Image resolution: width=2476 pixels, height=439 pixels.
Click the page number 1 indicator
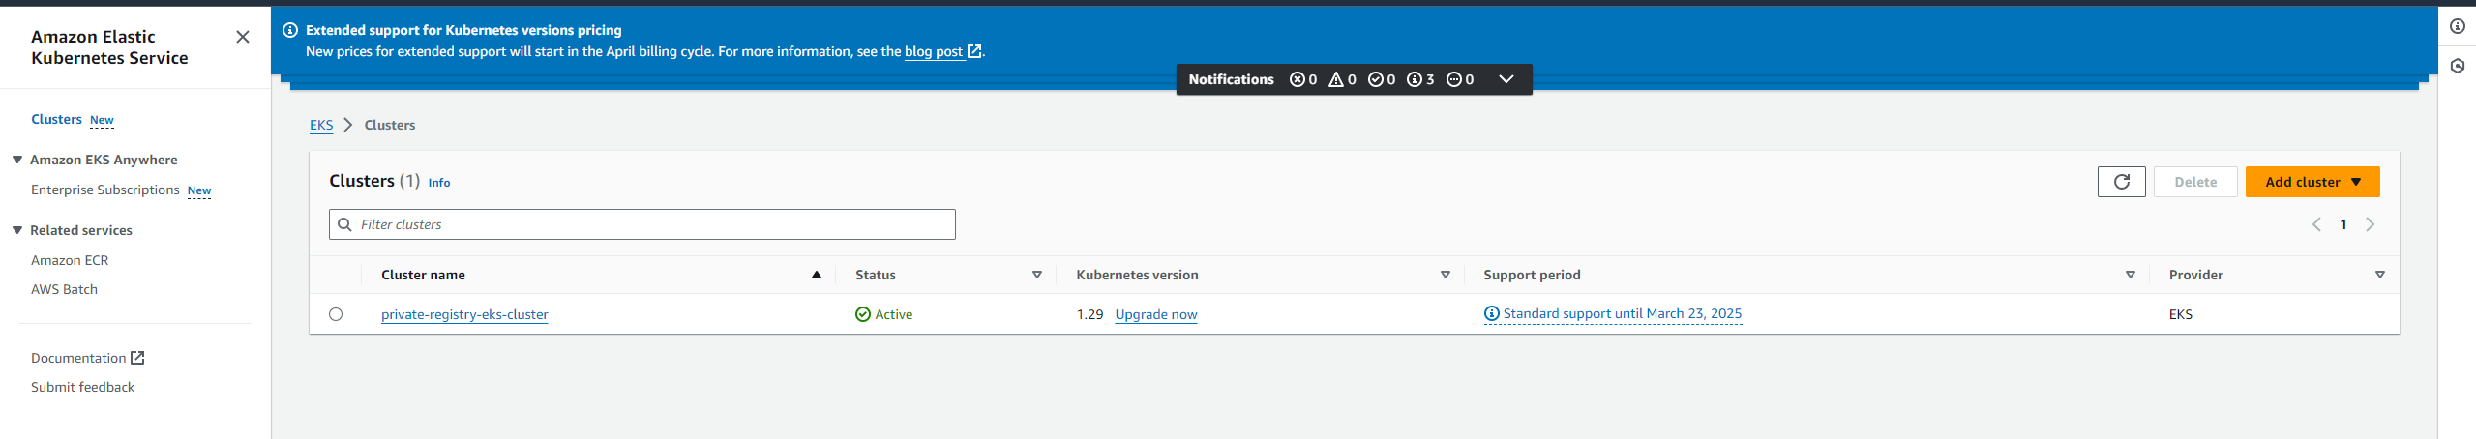[x=2343, y=224]
